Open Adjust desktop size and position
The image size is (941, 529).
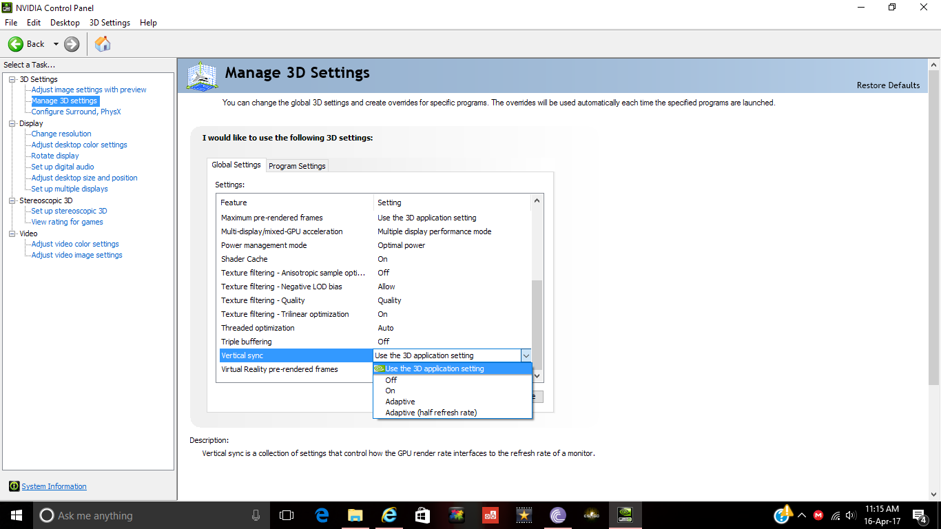pyautogui.click(x=84, y=178)
